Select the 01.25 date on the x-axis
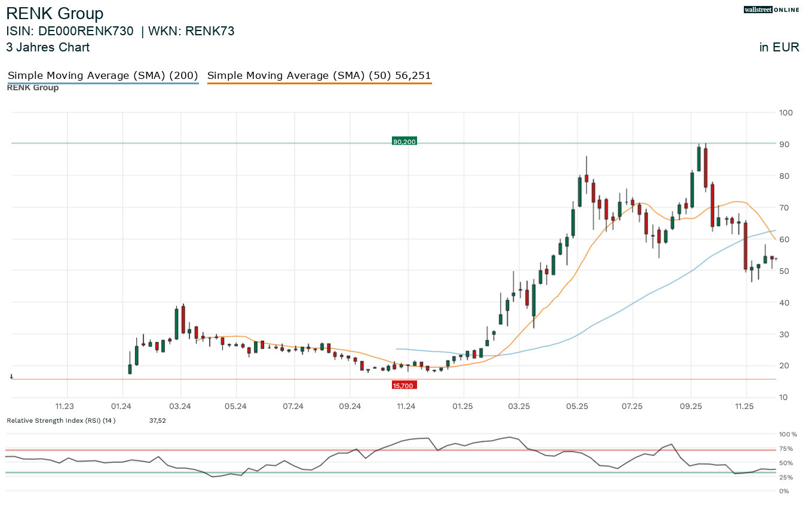806x507 pixels. pyautogui.click(x=462, y=407)
